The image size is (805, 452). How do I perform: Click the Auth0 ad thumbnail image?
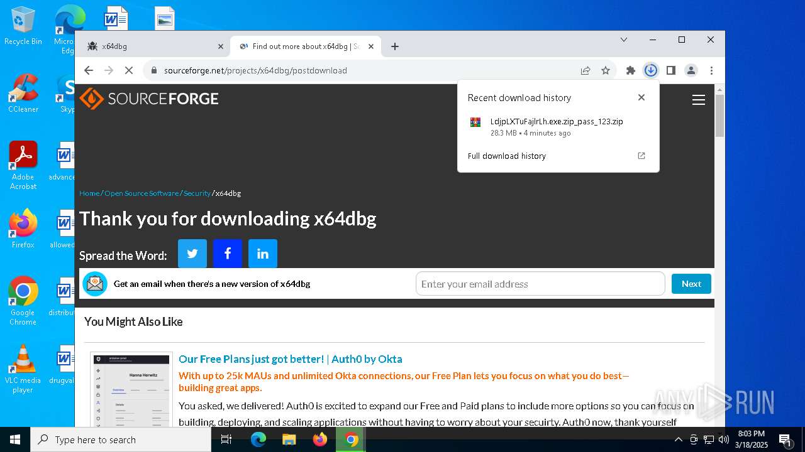131,390
